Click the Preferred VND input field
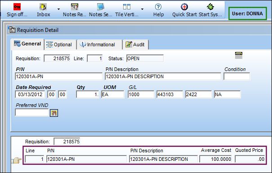This screenshot has width=272, height=173. coord(32,112)
